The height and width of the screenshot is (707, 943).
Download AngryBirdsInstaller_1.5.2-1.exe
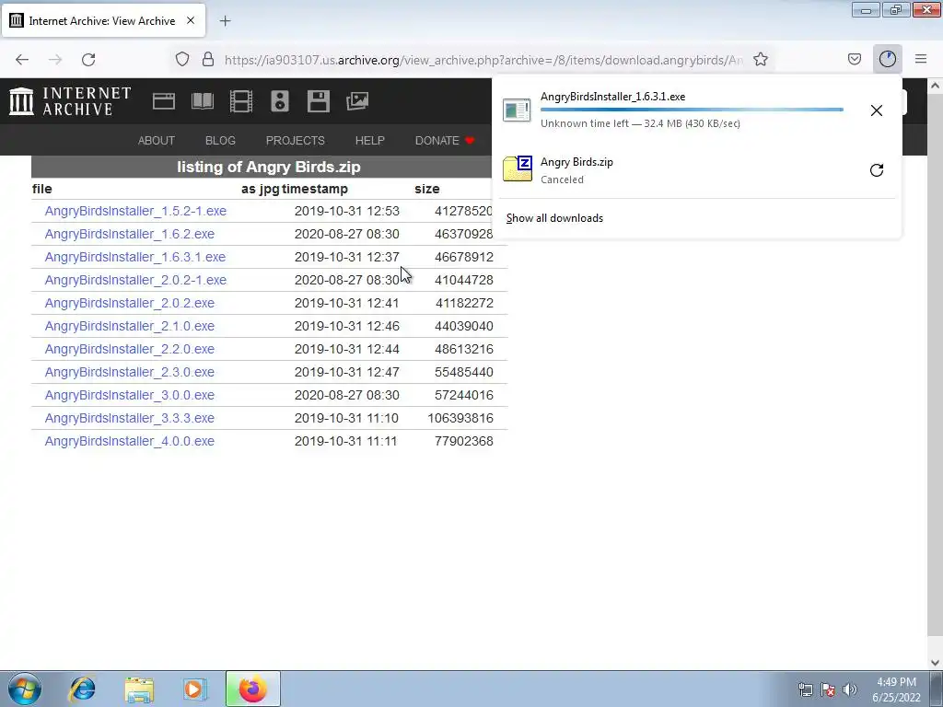[136, 211]
